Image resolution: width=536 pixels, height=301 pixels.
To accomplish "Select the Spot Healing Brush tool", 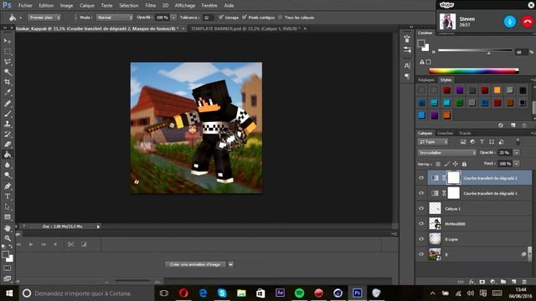I will tap(8, 104).
